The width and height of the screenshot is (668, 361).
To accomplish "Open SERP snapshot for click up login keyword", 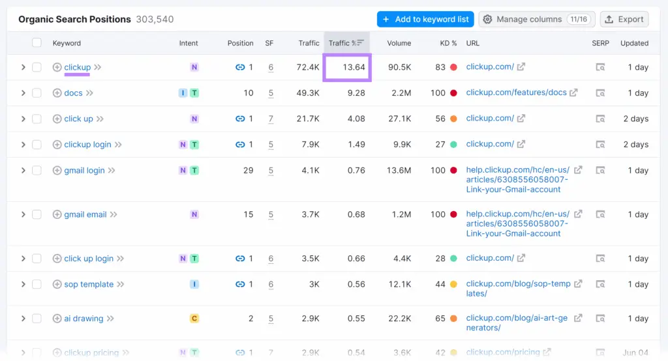I will [x=600, y=259].
